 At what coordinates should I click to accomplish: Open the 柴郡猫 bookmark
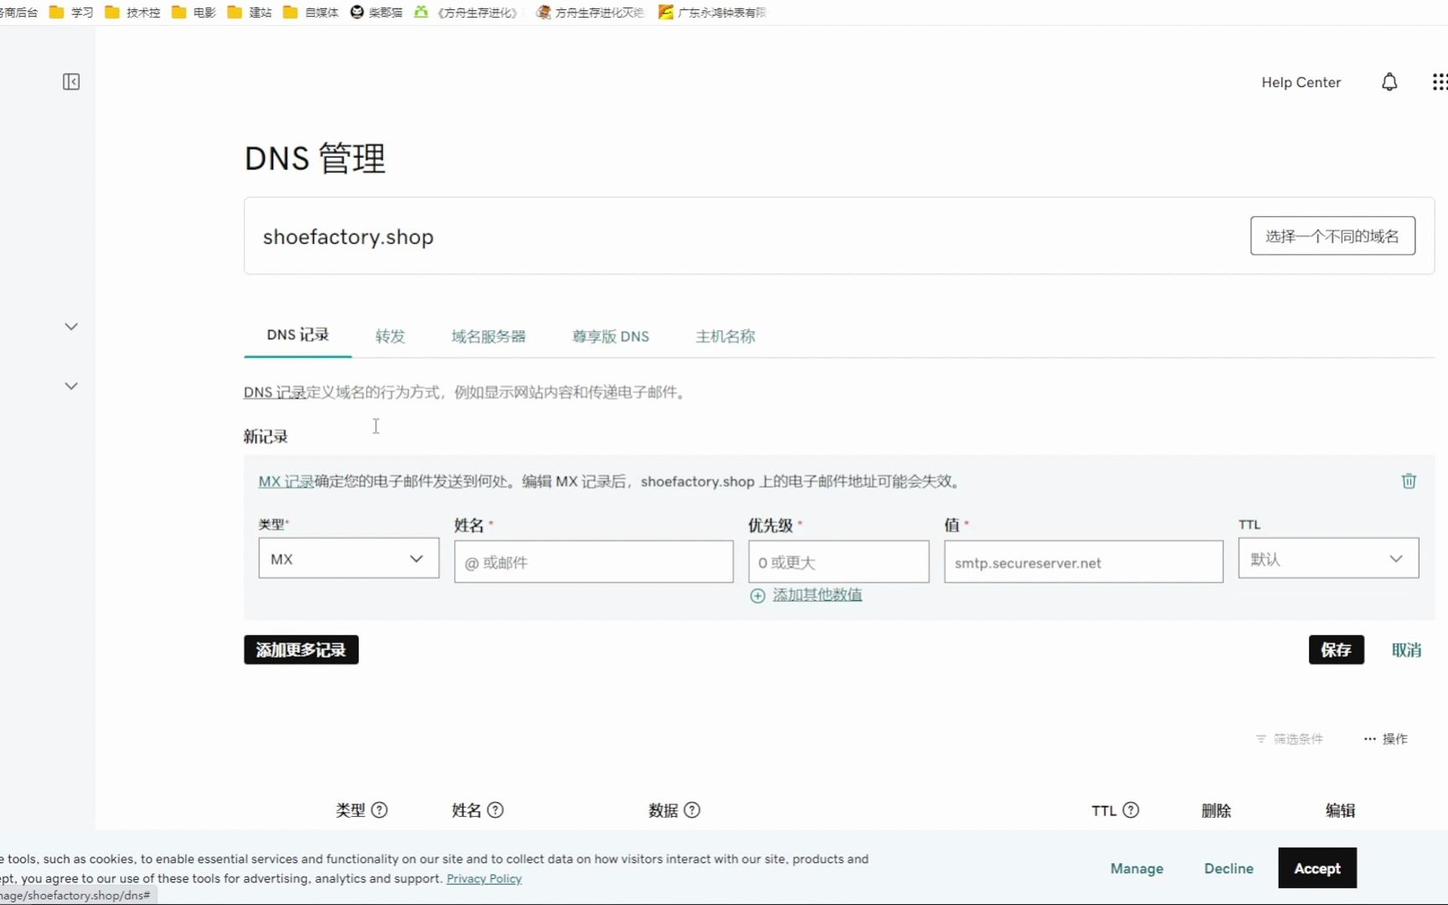pyautogui.click(x=376, y=13)
